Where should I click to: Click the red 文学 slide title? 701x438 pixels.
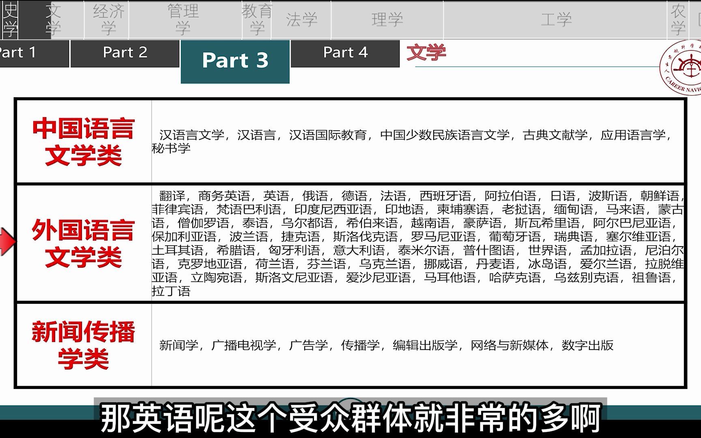click(426, 52)
